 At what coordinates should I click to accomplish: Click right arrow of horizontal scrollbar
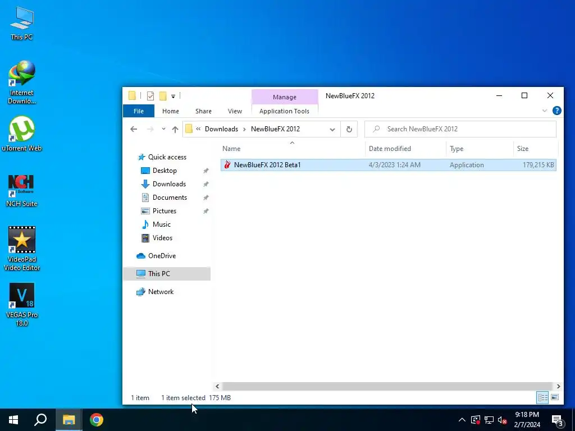(558, 386)
